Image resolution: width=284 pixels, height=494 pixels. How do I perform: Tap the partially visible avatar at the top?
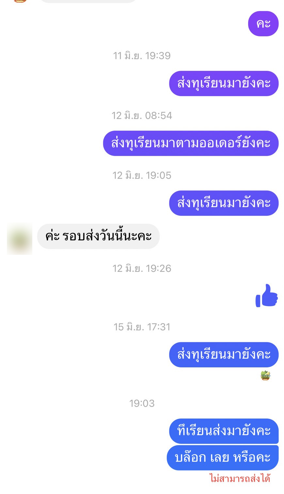coord(20,1)
